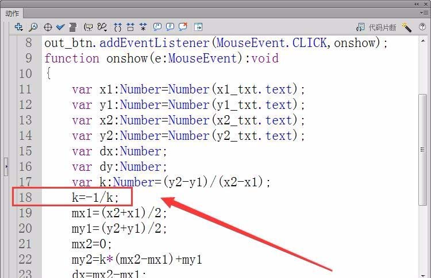Click 'var y1:Number=Number(y1_txt.text);' line
The height and width of the screenshot is (278, 431).
click(188, 104)
